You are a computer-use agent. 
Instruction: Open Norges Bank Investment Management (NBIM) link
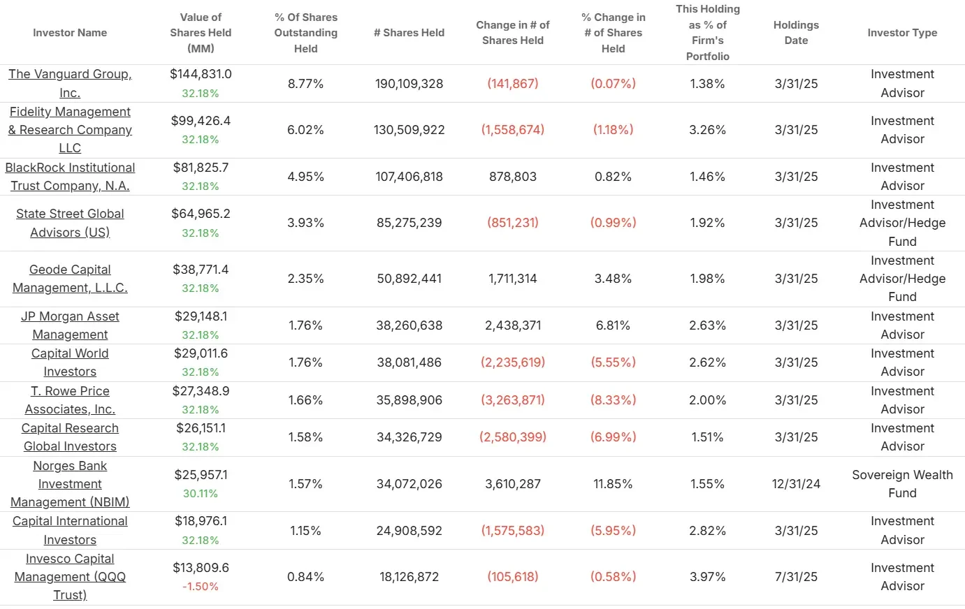(70, 484)
